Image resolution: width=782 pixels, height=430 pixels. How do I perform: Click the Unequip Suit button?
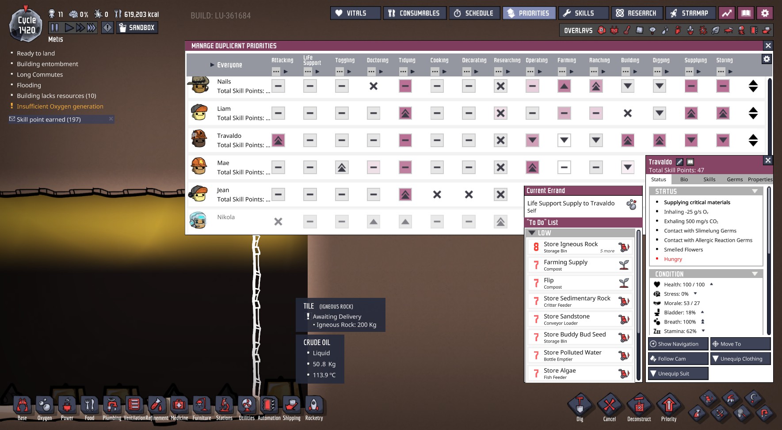[x=678, y=373]
